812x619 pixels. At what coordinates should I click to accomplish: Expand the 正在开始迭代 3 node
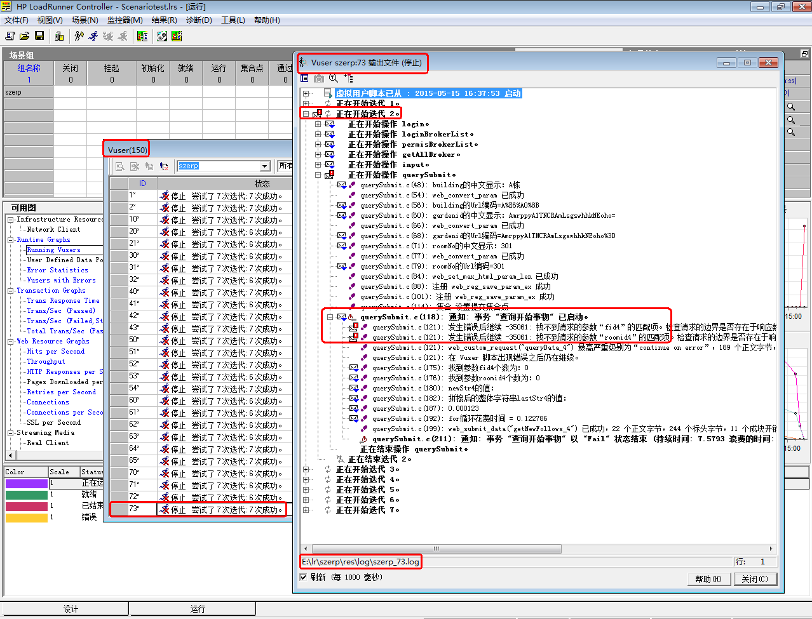[x=306, y=469]
